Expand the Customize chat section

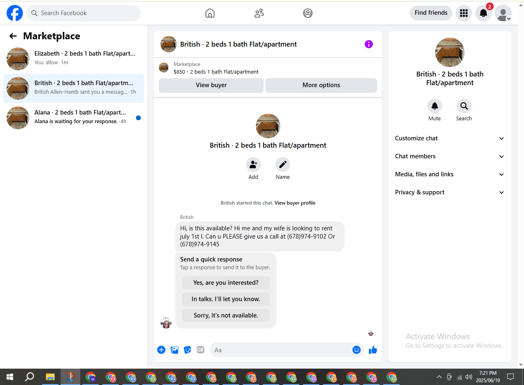tap(450, 138)
